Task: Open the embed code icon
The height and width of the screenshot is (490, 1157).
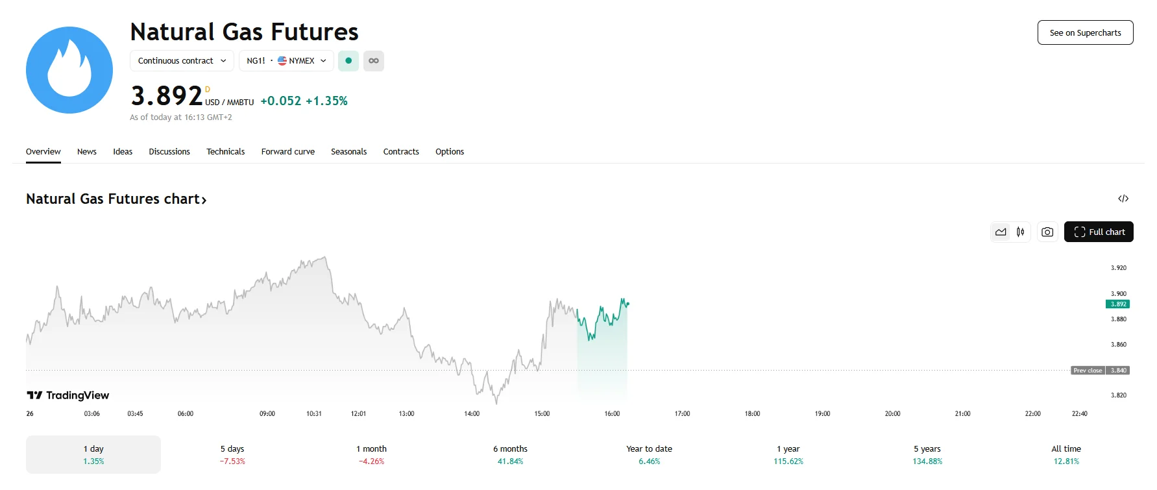Action: pyautogui.click(x=1123, y=199)
